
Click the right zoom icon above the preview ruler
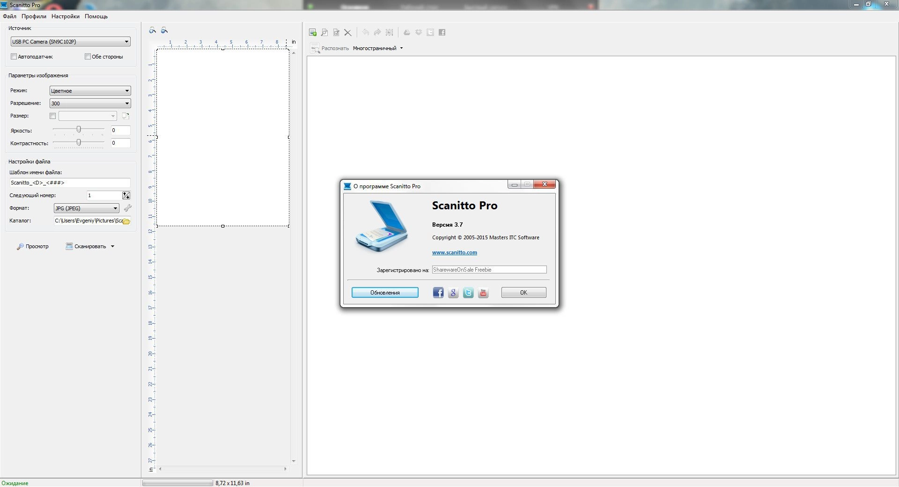pos(164,30)
